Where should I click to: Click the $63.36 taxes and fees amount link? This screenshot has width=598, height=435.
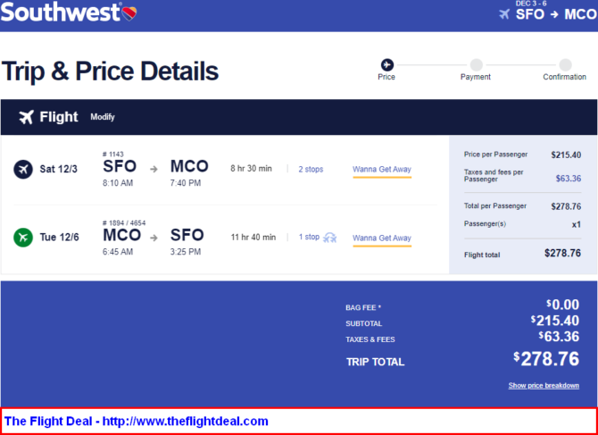tap(569, 178)
